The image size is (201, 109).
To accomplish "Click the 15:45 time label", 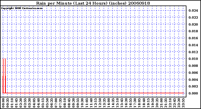I will pos(122,103).
